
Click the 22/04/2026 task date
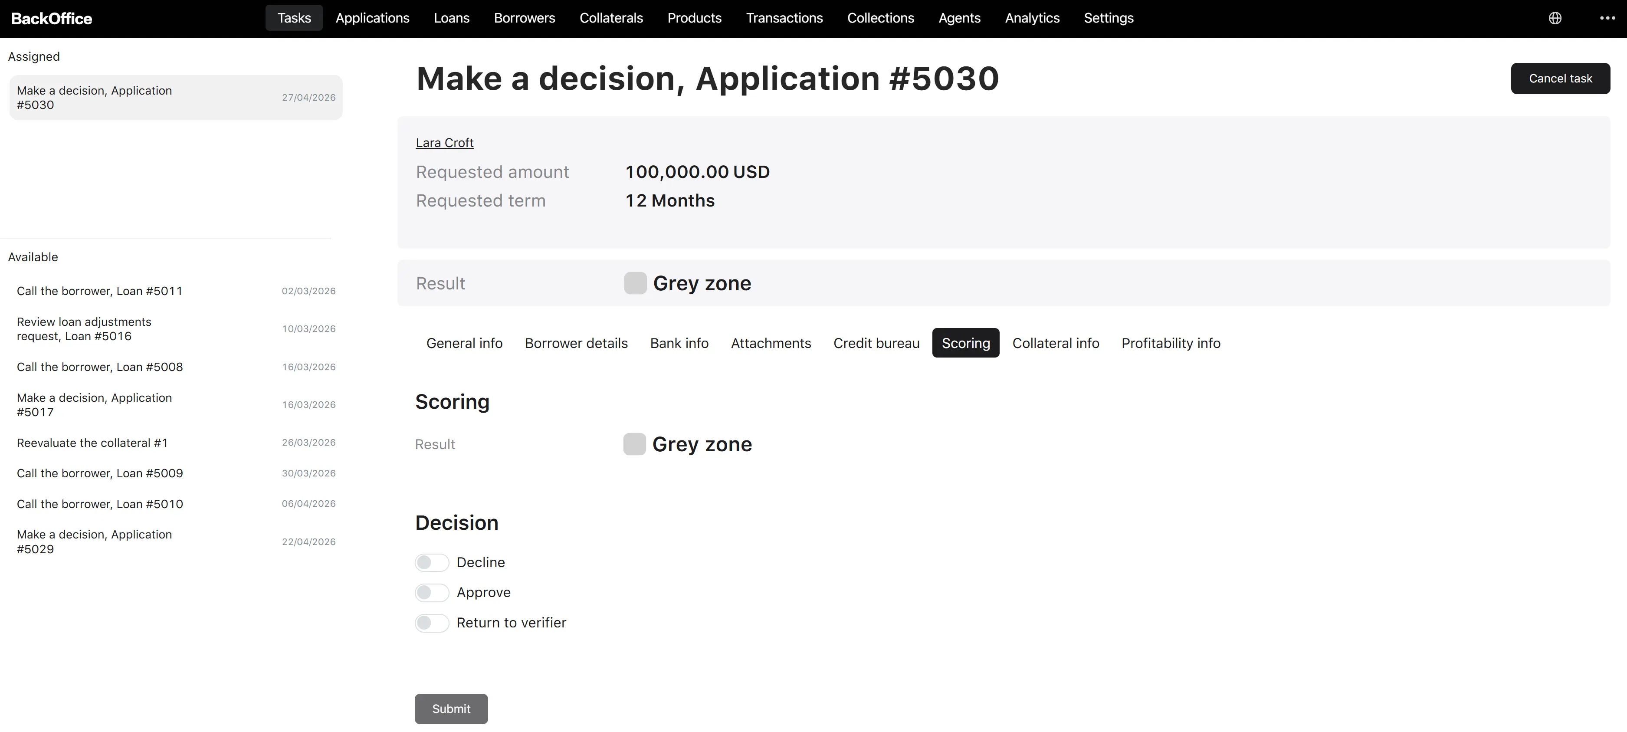click(x=309, y=542)
